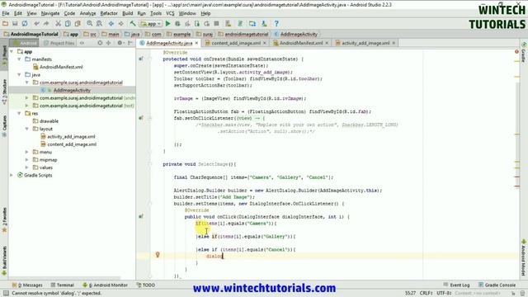Screen dimensions: 528x297
Task: Open the Android Monitor tool window
Action: [x=105, y=285]
